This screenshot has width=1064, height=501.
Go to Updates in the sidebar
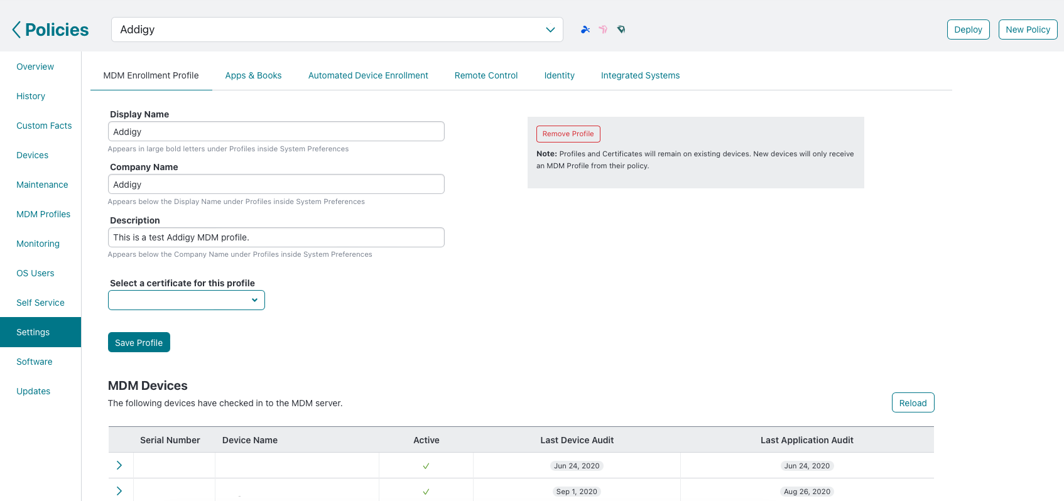[33, 391]
